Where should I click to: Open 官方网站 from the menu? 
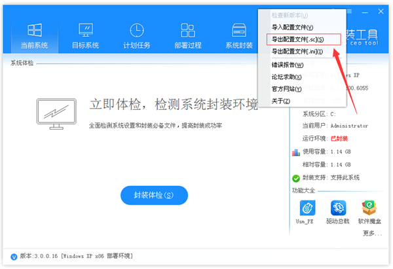click(288, 88)
